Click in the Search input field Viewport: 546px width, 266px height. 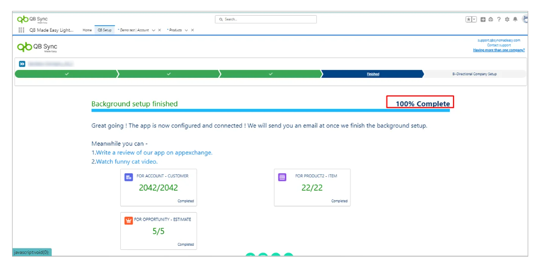pos(268,19)
